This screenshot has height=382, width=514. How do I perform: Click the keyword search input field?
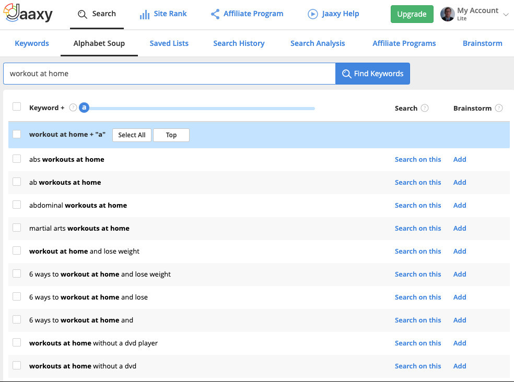point(169,74)
